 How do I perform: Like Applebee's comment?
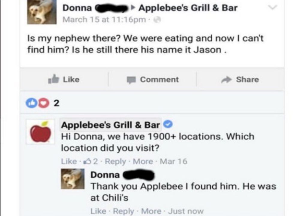tap(69, 161)
